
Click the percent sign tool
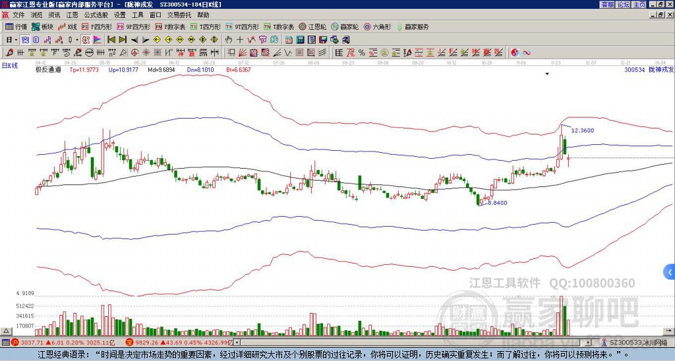click(362, 53)
